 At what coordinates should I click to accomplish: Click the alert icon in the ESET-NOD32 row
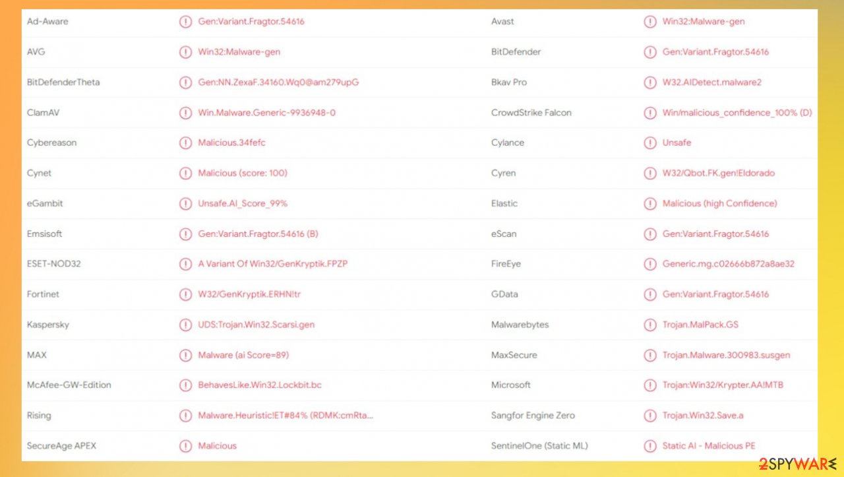pyautogui.click(x=186, y=264)
